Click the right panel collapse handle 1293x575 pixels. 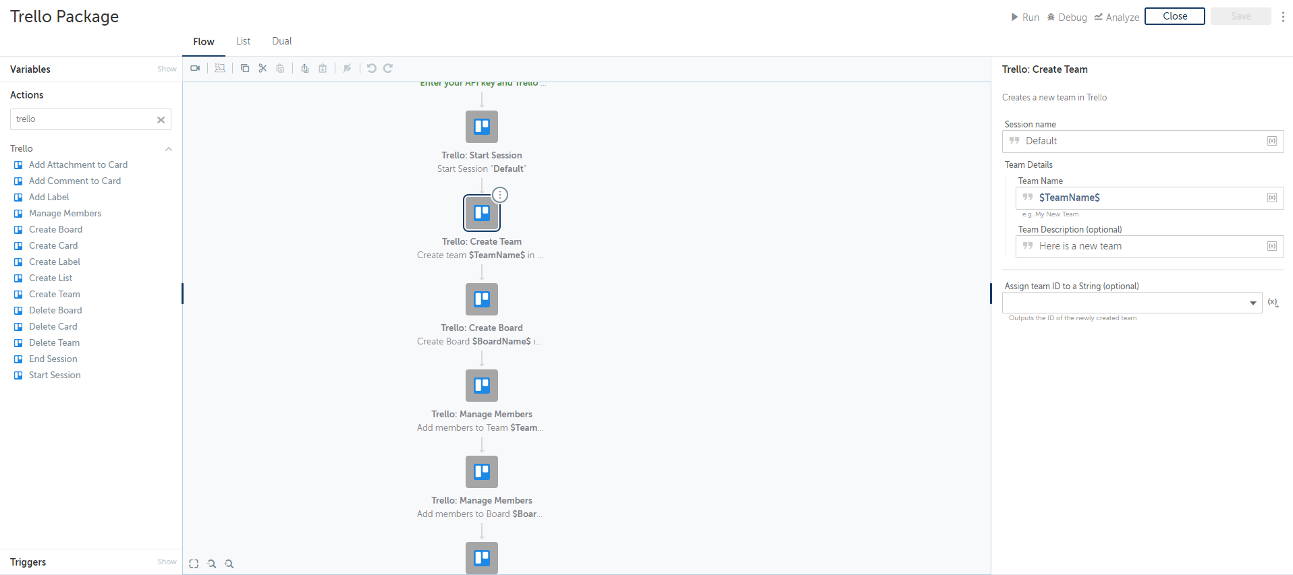point(991,293)
